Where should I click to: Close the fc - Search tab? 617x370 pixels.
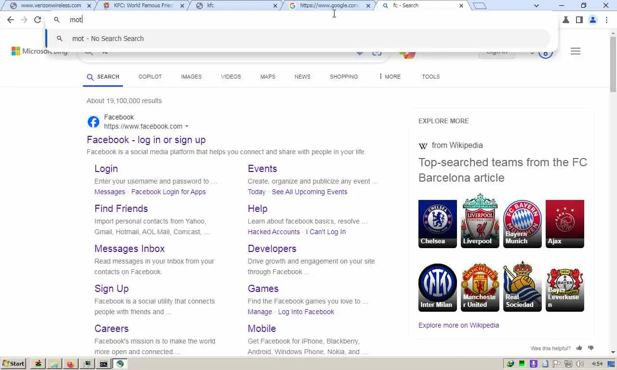click(x=461, y=6)
